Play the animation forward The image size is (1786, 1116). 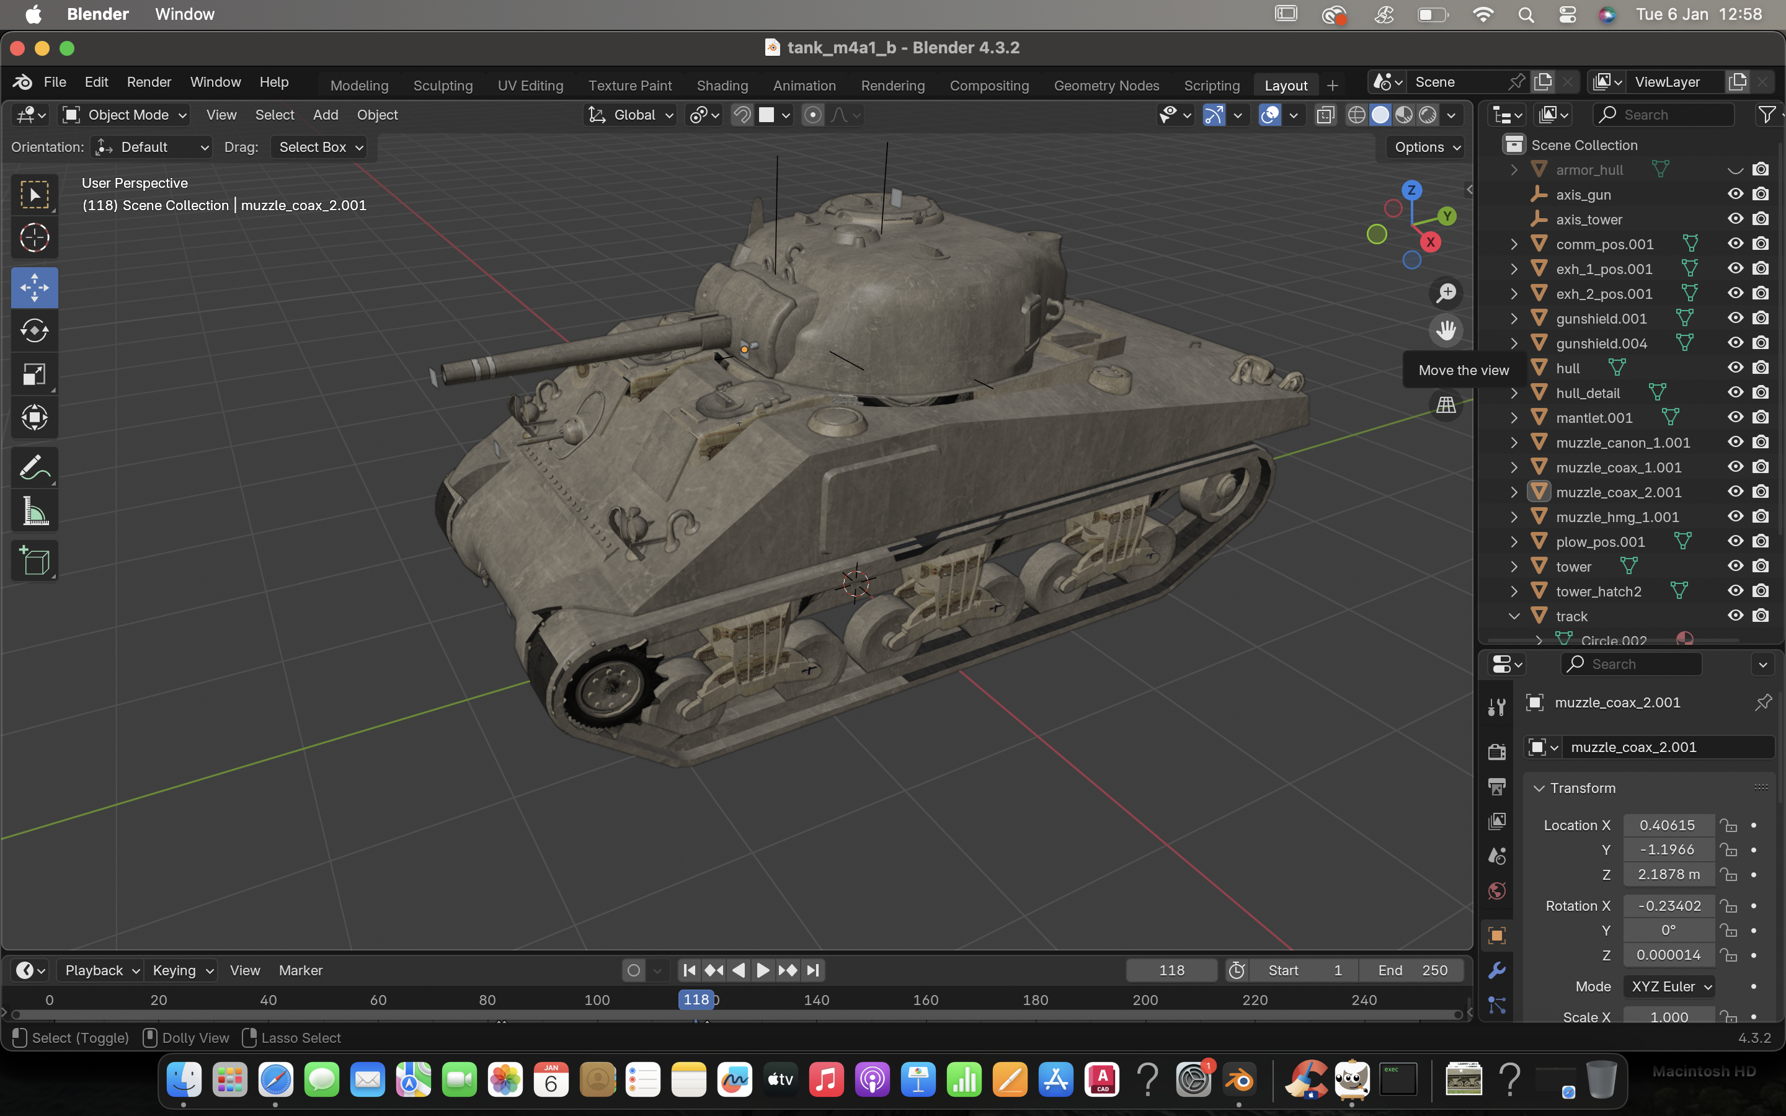point(762,970)
